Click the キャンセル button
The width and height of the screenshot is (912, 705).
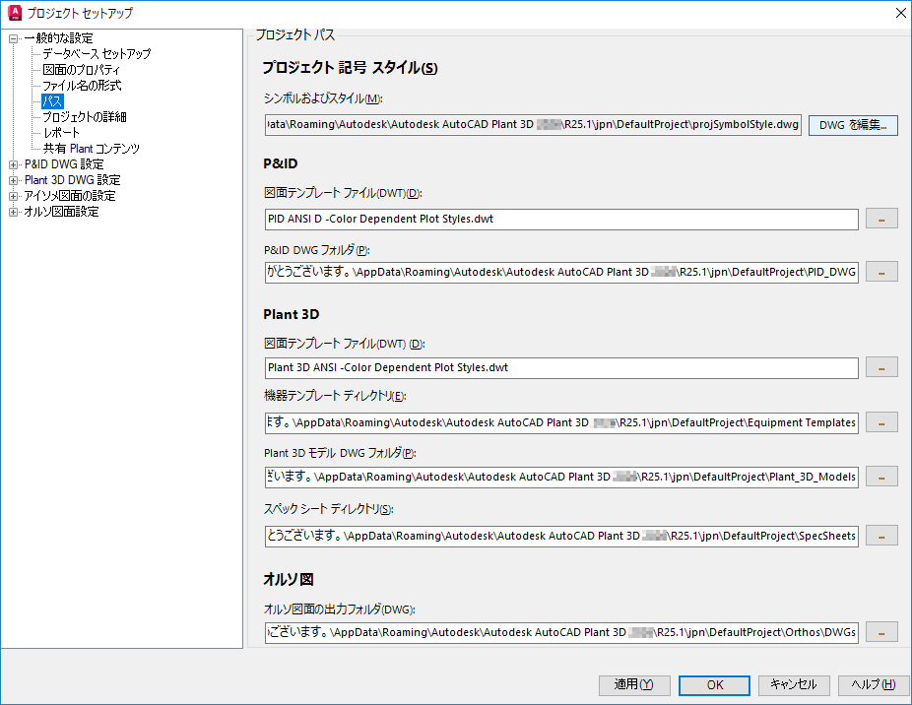tap(794, 685)
